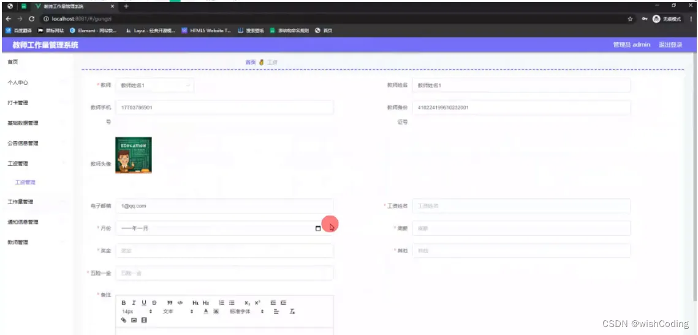Insert an ordered list
The height and width of the screenshot is (335, 698).
221,303
